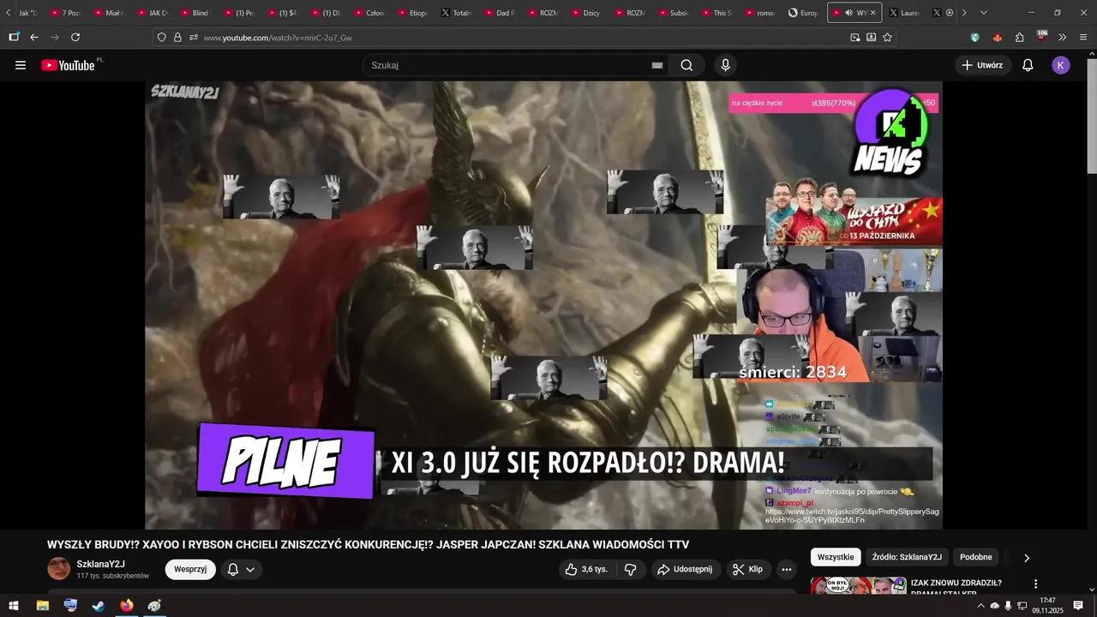This screenshot has height=617, width=1097.
Task: Click the Klip scissors button
Action: click(748, 569)
